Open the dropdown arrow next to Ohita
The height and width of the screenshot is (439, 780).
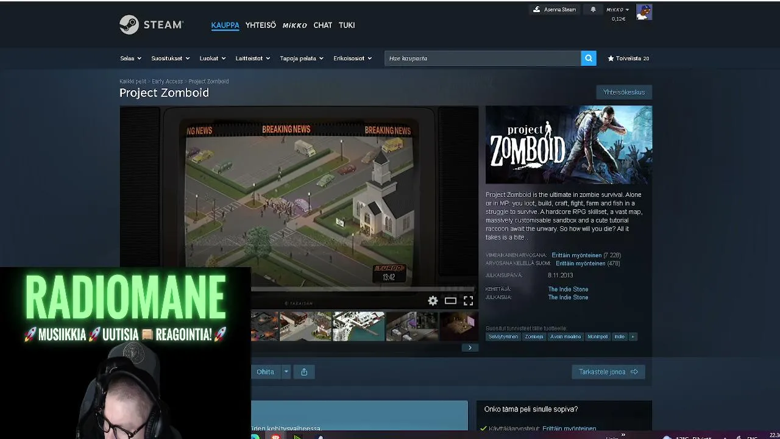click(x=286, y=372)
